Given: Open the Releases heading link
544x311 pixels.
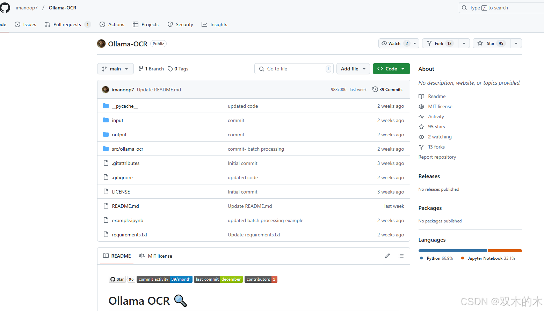Looking at the screenshot, I should [x=429, y=176].
